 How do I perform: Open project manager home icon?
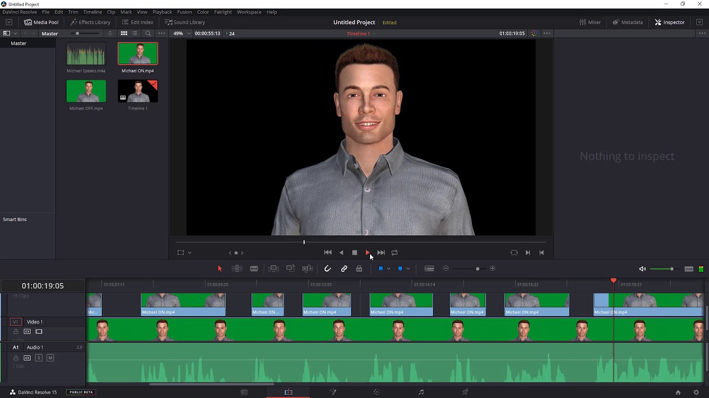(x=678, y=392)
